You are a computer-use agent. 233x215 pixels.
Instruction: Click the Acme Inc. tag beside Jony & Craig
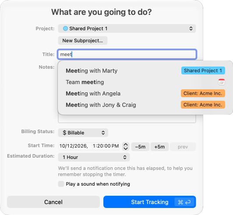203,105
